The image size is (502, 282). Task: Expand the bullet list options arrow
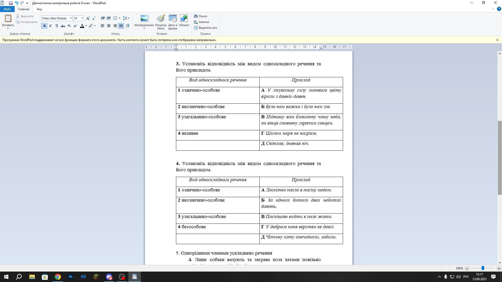(119, 18)
